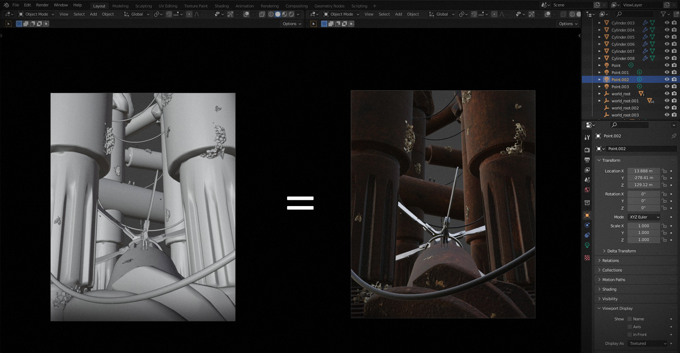This screenshot has height=353, width=680.
Task: Click the Scale X value field
Action: [x=643, y=226]
